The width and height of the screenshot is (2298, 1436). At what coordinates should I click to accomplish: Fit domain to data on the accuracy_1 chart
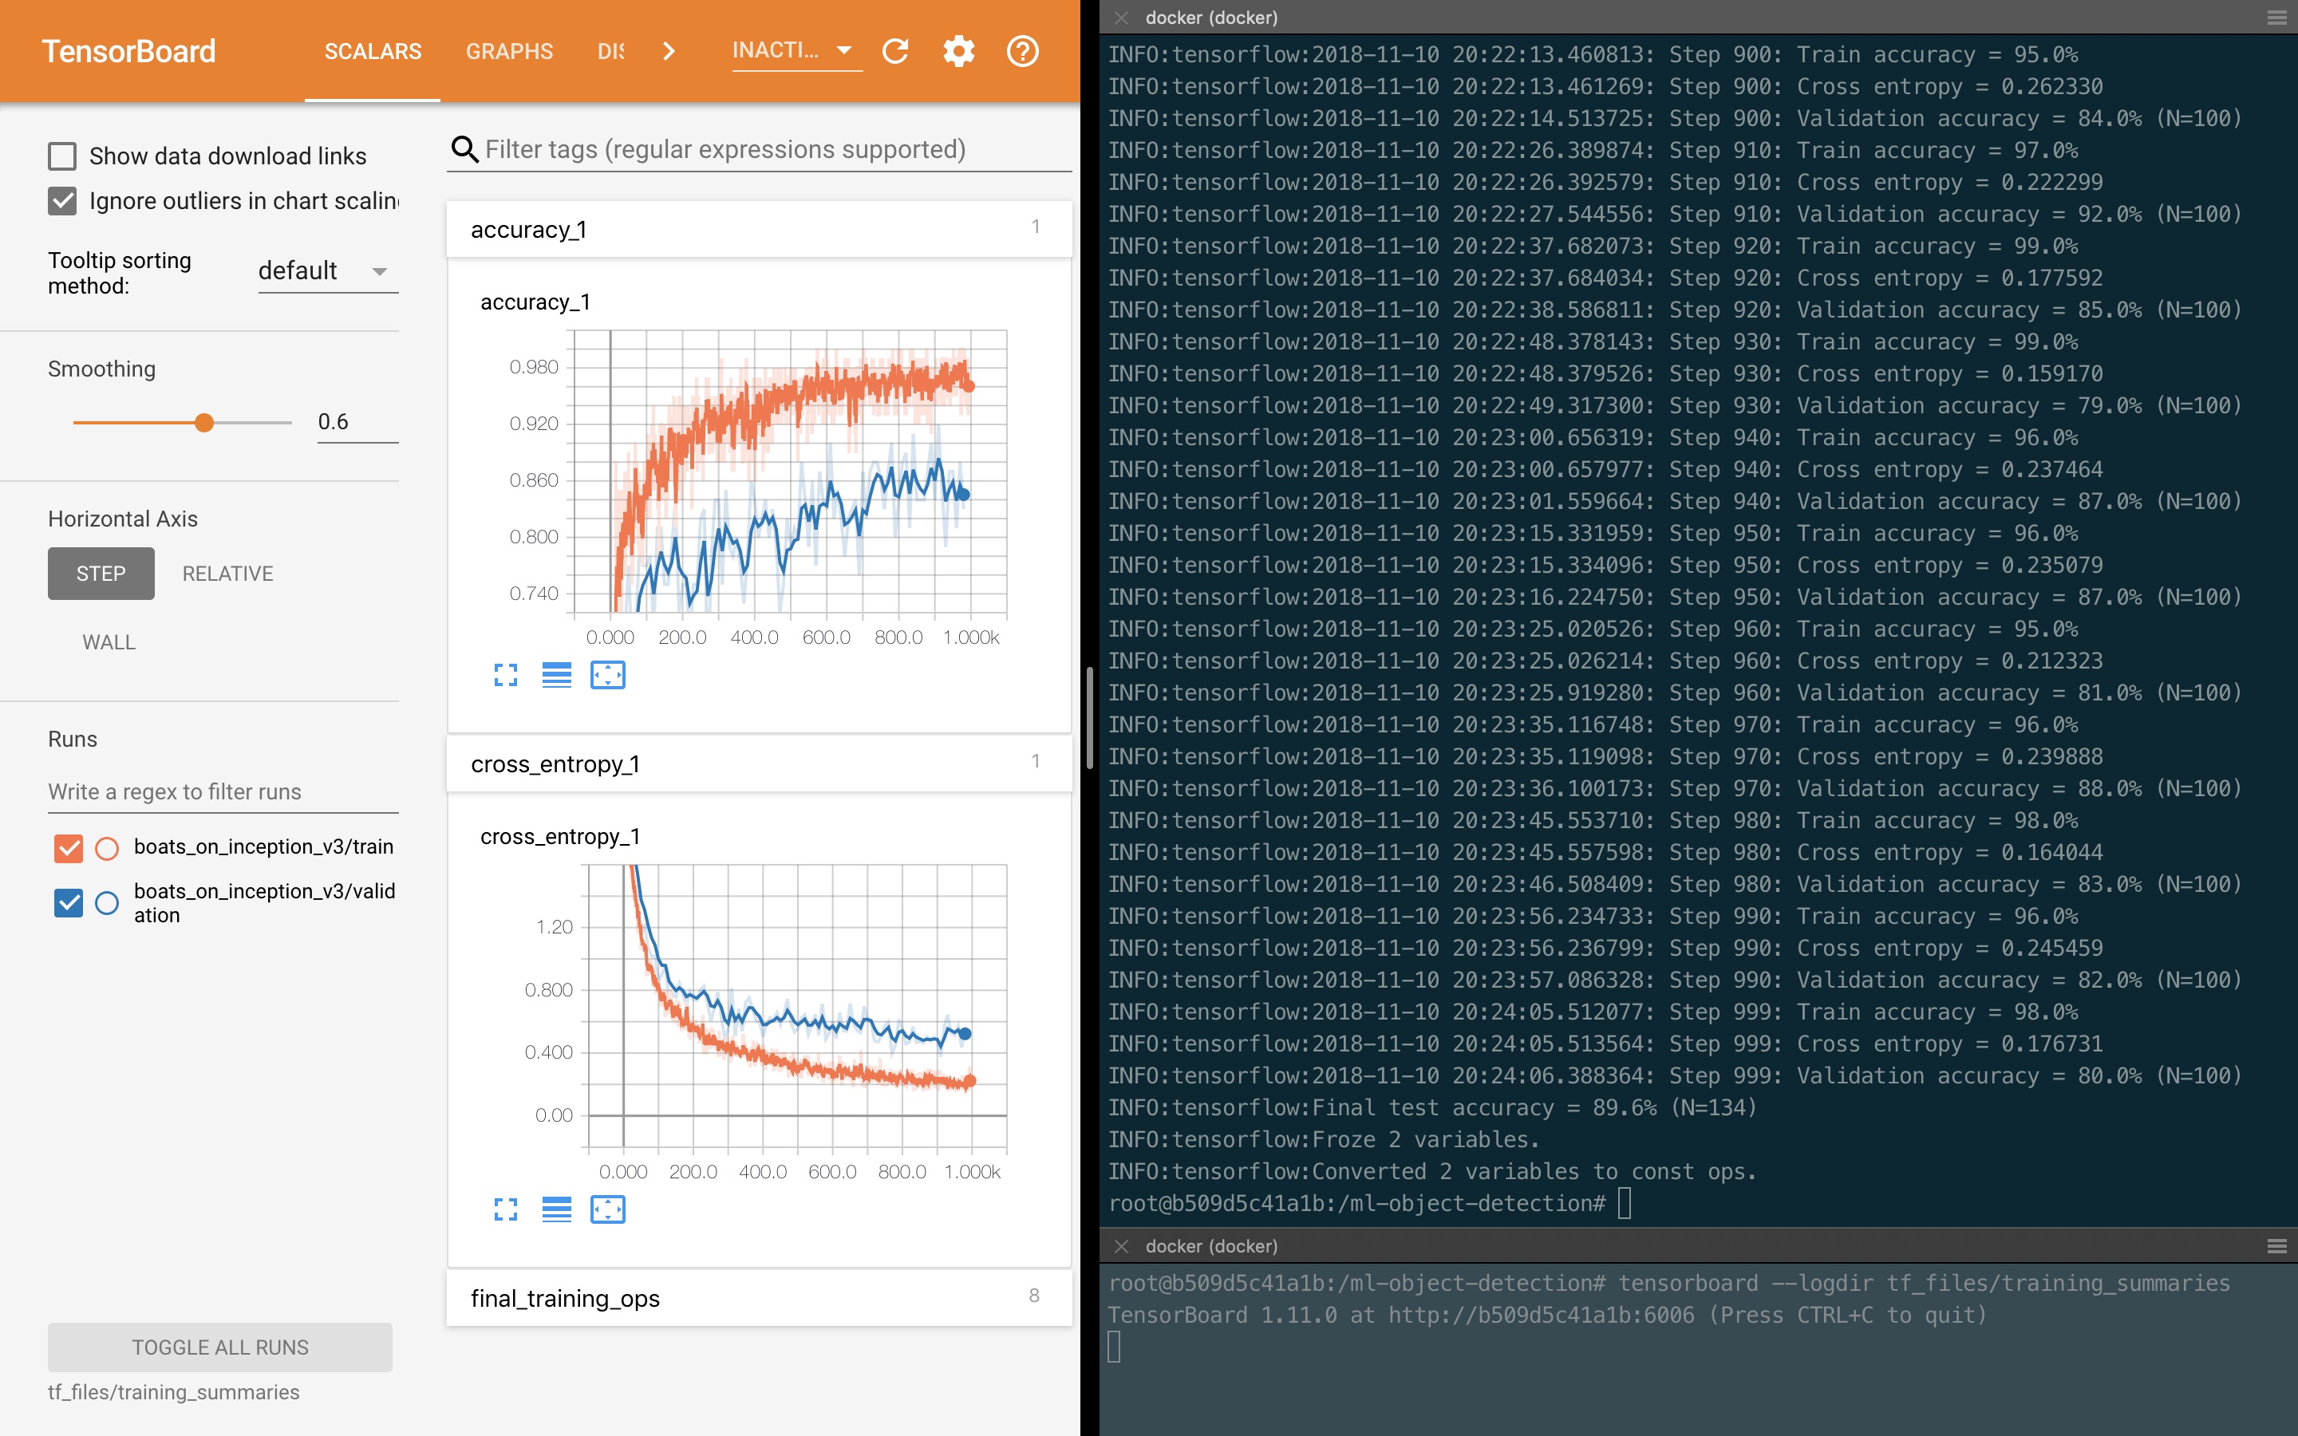point(608,675)
